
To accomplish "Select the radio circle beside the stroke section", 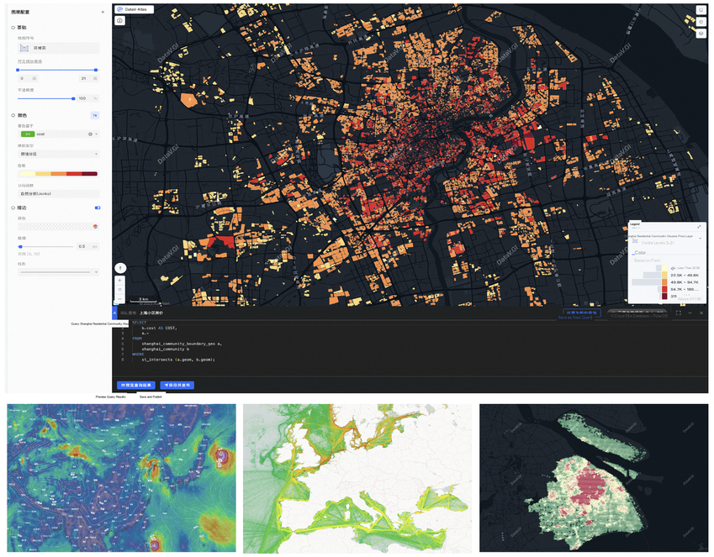I will click(x=13, y=208).
